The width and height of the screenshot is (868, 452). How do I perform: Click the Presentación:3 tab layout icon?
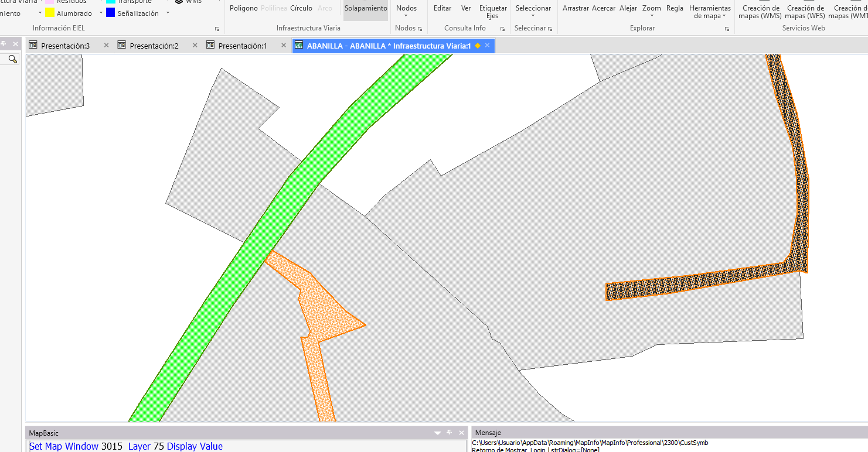(x=33, y=45)
